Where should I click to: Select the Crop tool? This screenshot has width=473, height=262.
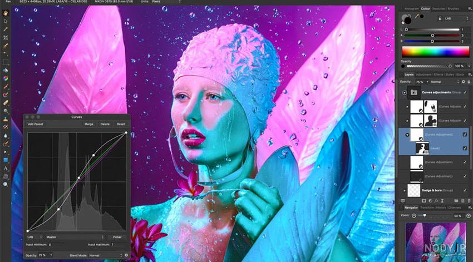[x=6, y=37]
